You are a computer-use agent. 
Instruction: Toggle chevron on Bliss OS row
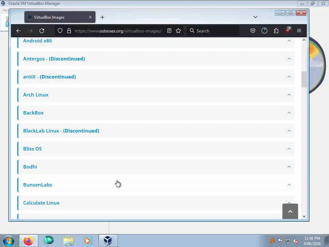pos(289,149)
